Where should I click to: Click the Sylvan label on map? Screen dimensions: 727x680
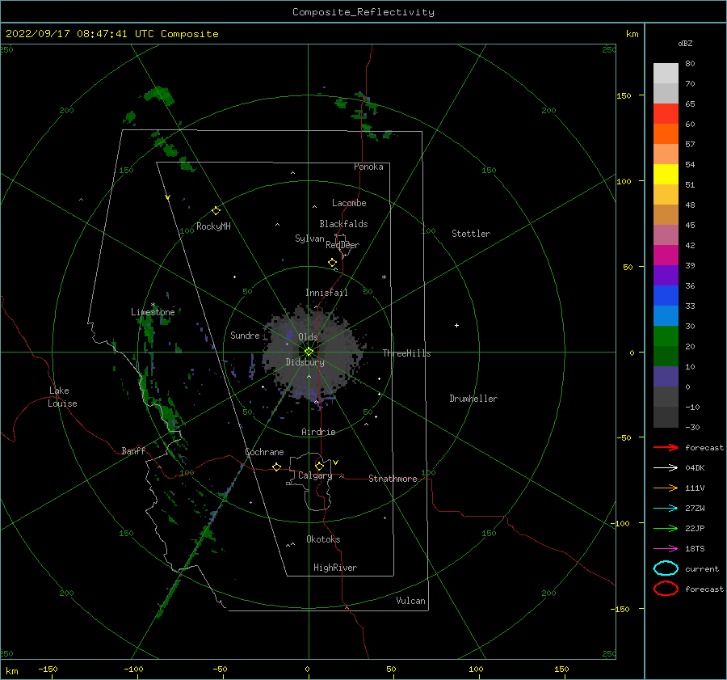[x=309, y=239]
